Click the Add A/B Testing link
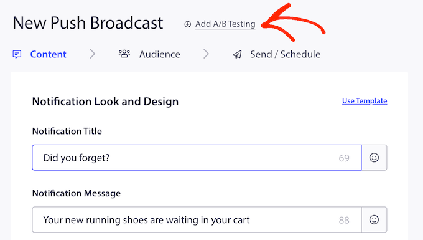 click(225, 24)
